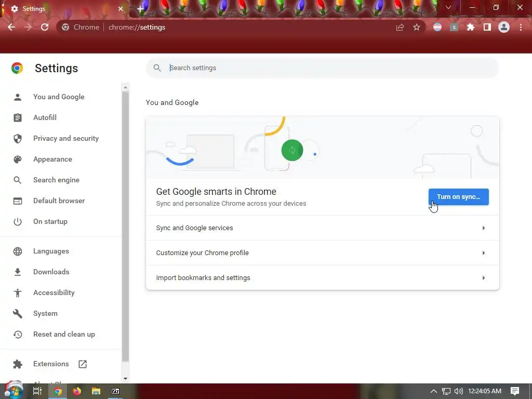Screen dimensions: 532x399
Task: Open Default browser settings
Action: [x=59, y=201]
